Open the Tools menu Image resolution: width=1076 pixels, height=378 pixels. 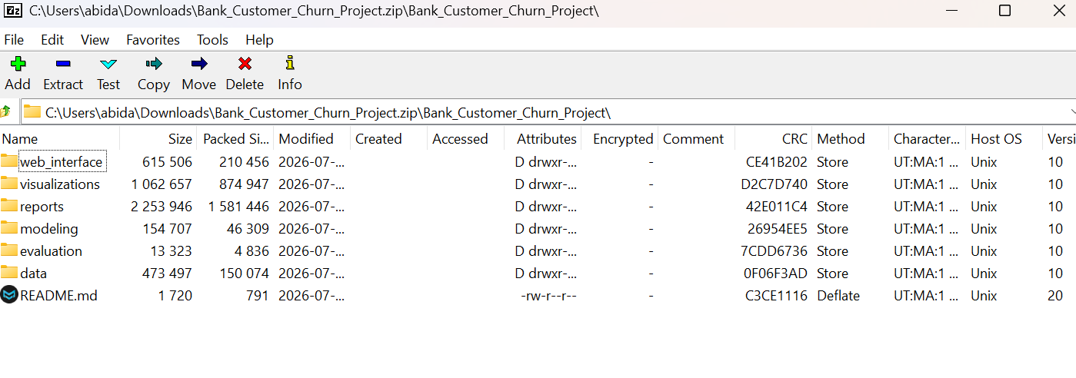213,40
